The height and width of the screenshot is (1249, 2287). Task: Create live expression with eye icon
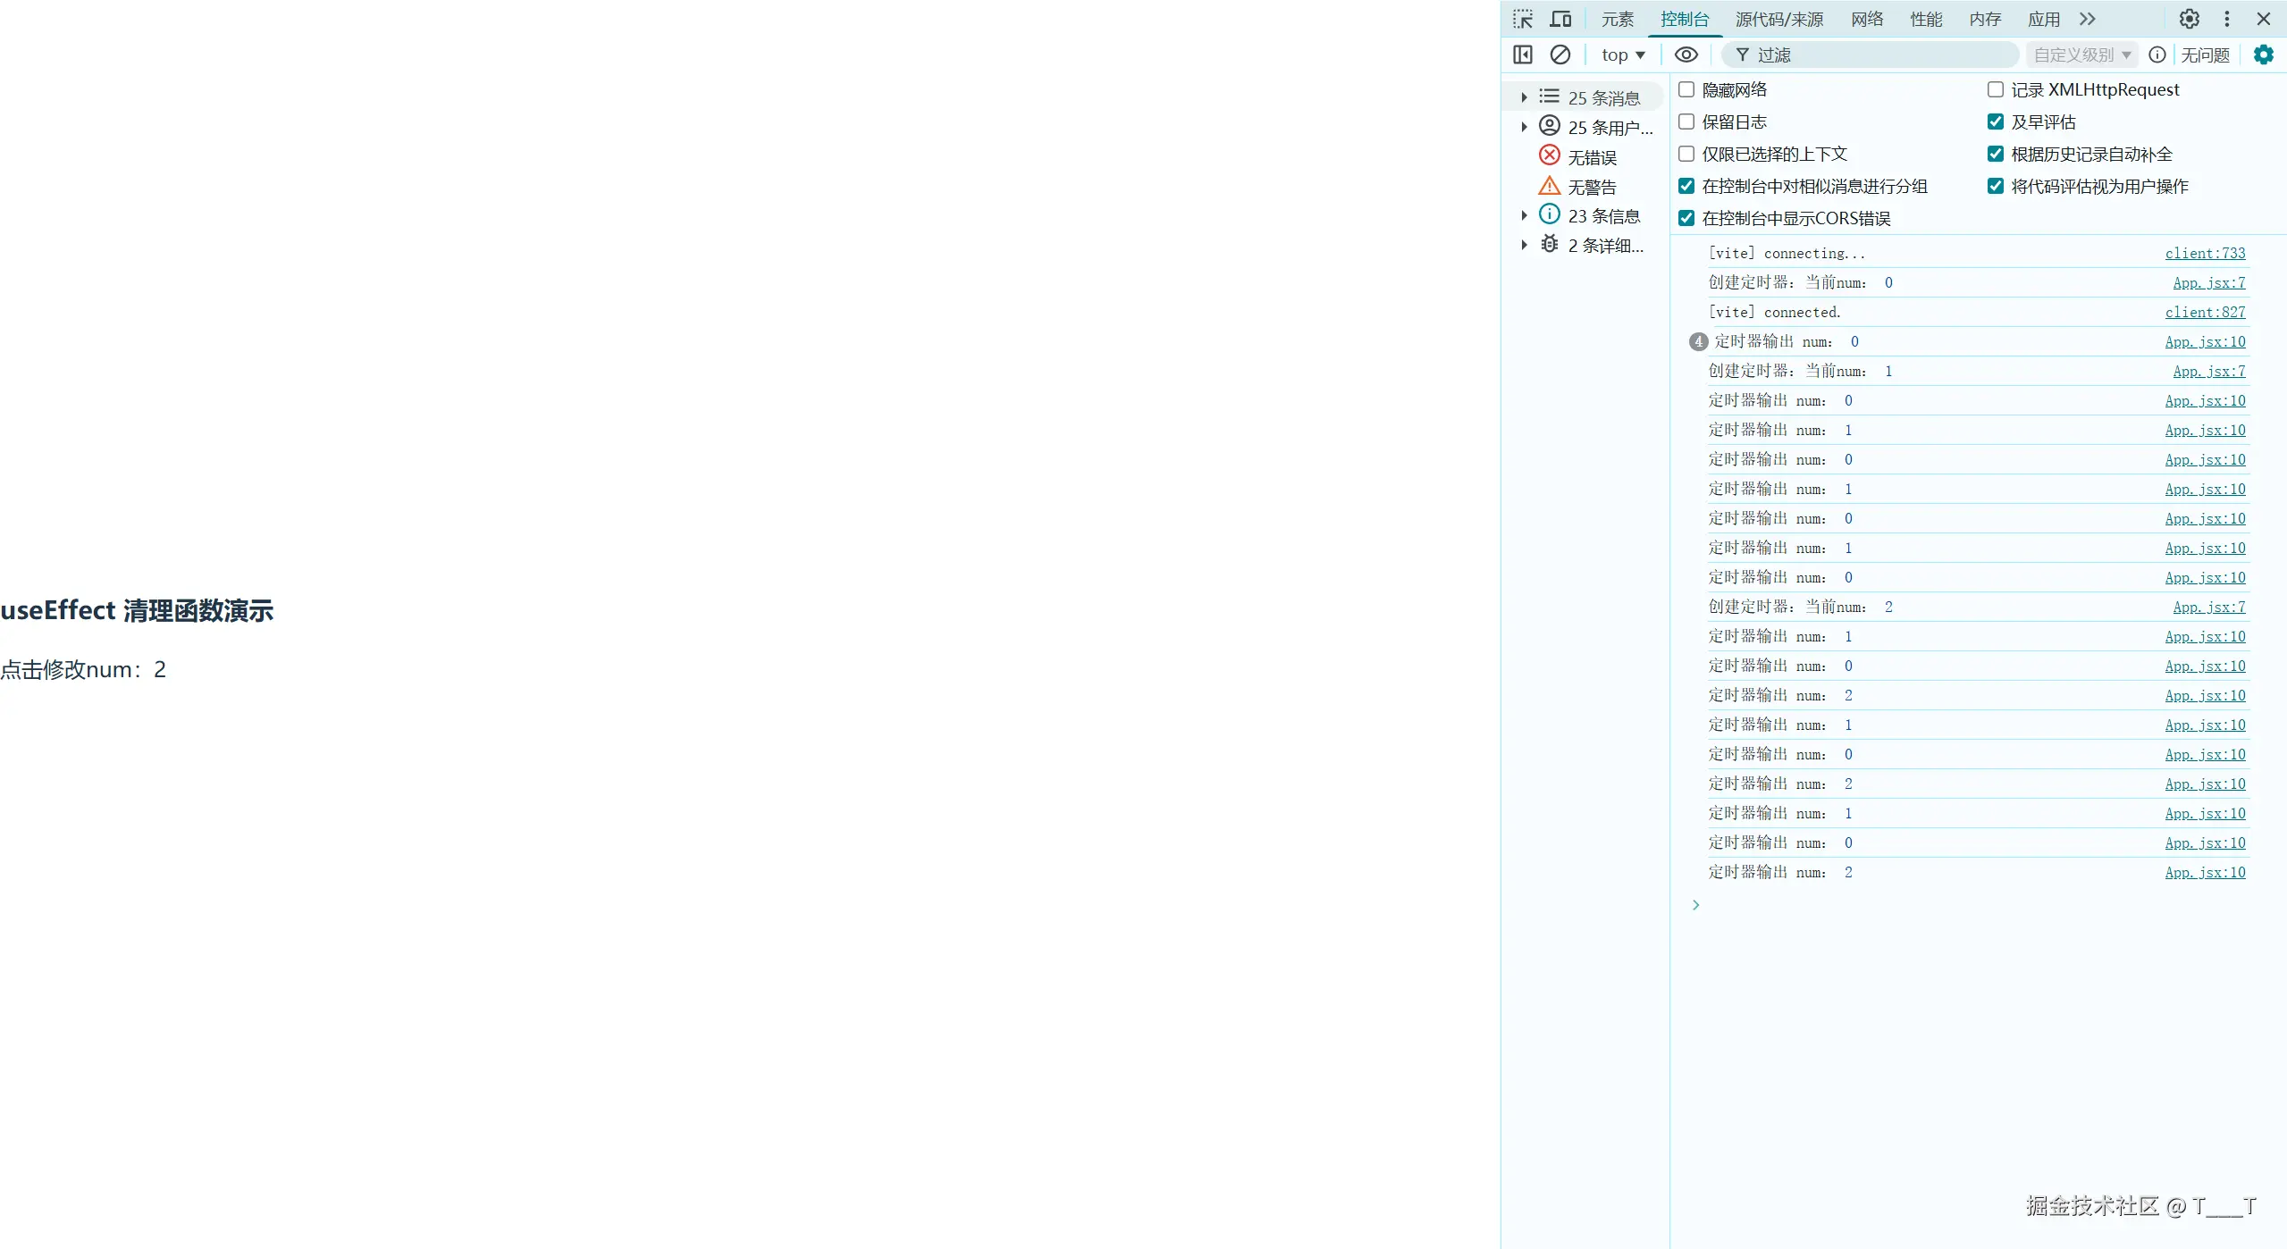tap(1686, 54)
